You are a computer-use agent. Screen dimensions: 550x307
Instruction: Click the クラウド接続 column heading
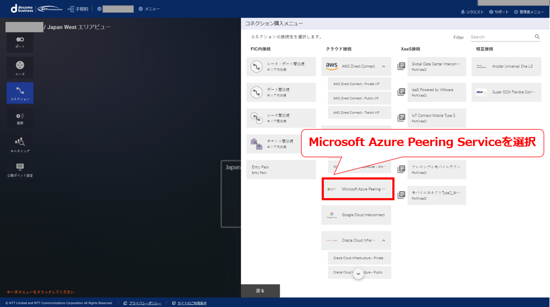[339, 49]
